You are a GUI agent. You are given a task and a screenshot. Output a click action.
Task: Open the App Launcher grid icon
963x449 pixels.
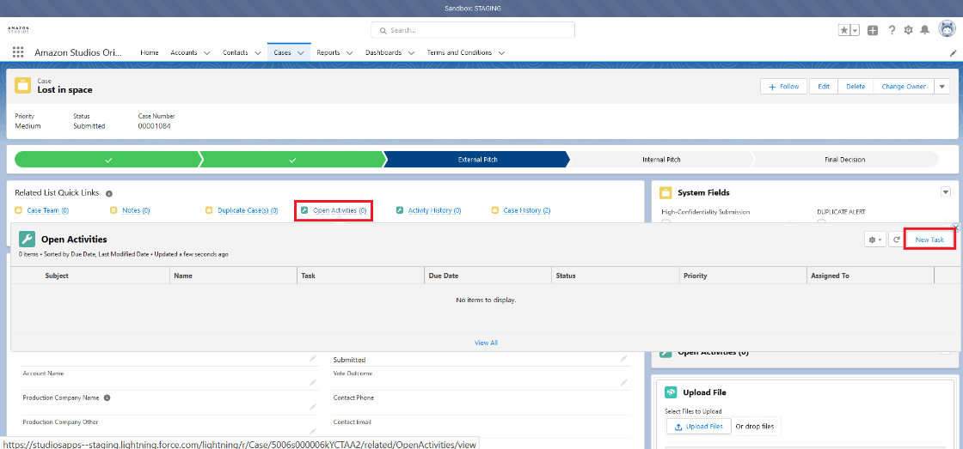[18, 52]
